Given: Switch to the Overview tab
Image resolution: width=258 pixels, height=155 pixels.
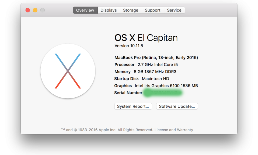Looking at the screenshot, I should coord(85,10).
